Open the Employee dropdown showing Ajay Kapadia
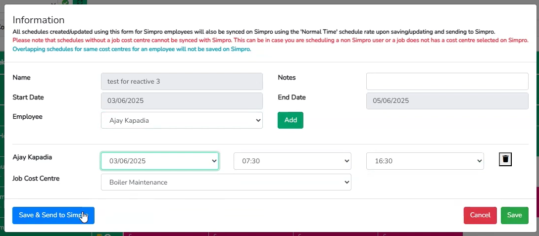Viewport: 539px width, 236px height. click(x=182, y=120)
